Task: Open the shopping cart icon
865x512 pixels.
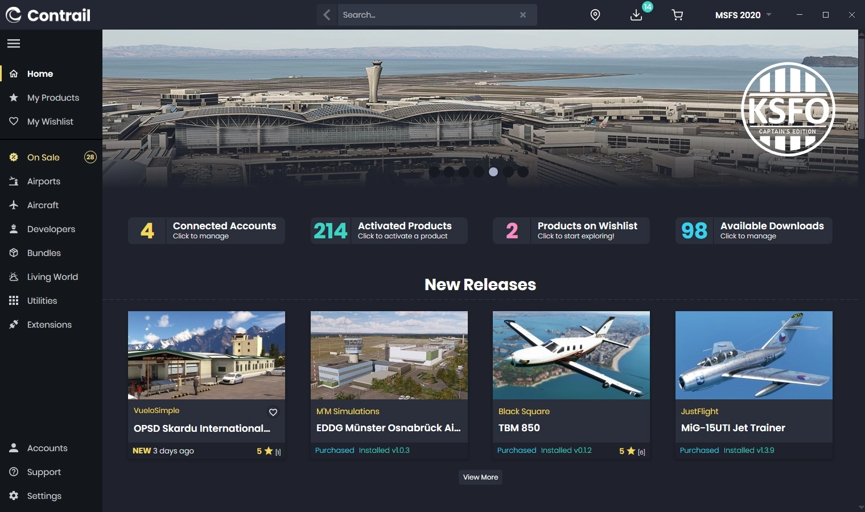Action: pyautogui.click(x=677, y=15)
